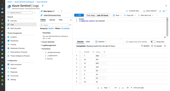Click the query editor vertical scrollbar
Image resolution: width=170 pixels, height=91 pixels.
pos(167,27)
